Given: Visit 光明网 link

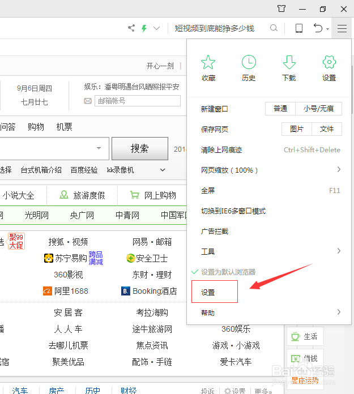Looking at the screenshot, I should (37, 215).
